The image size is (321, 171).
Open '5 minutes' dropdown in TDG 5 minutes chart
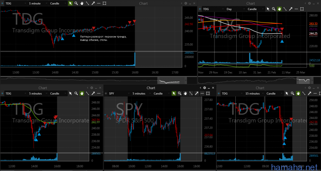pos(38,93)
